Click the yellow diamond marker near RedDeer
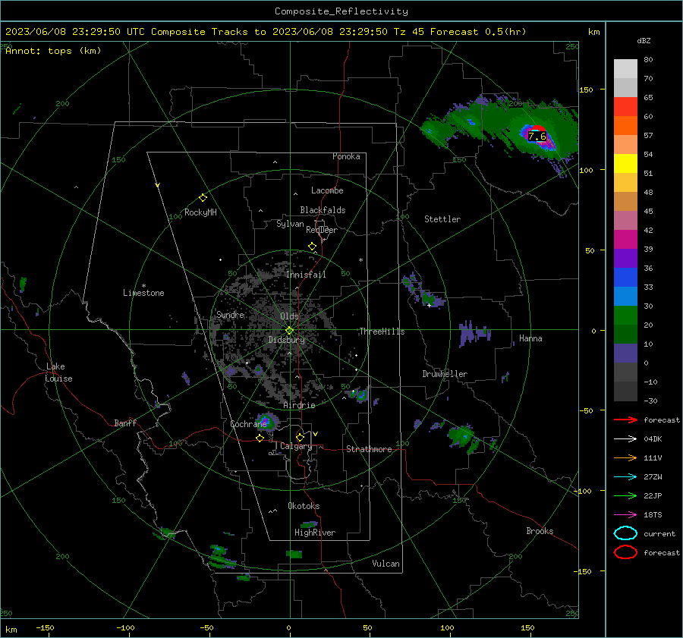The height and width of the screenshot is (638, 683). [312, 246]
